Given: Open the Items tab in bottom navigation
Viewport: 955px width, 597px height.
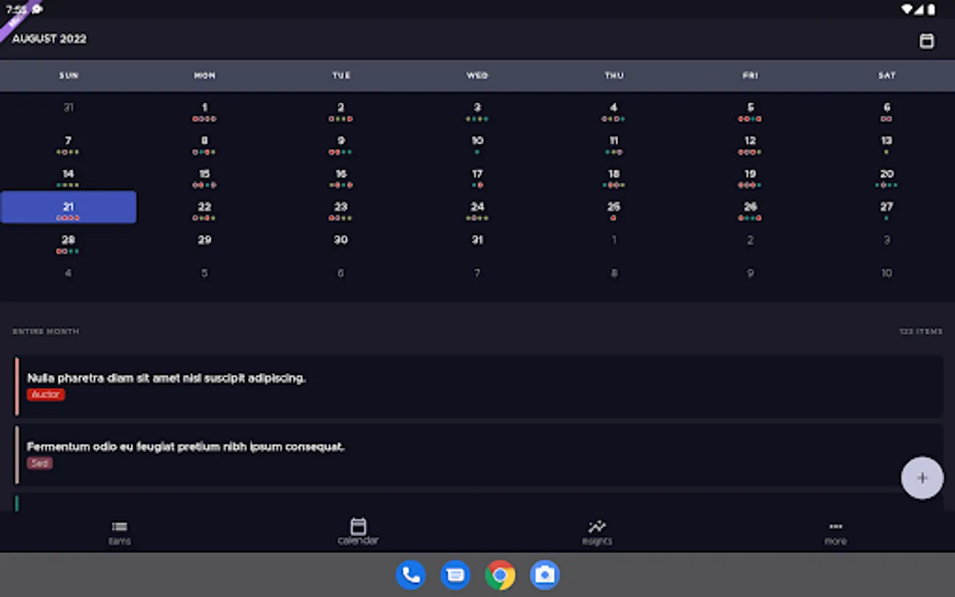Looking at the screenshot, I should [119, 532].
